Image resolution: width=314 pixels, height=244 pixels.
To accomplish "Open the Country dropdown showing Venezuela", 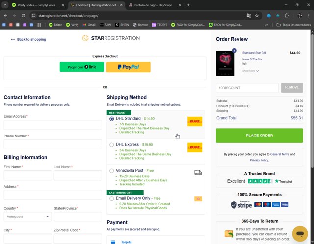I will coord(27,217).
